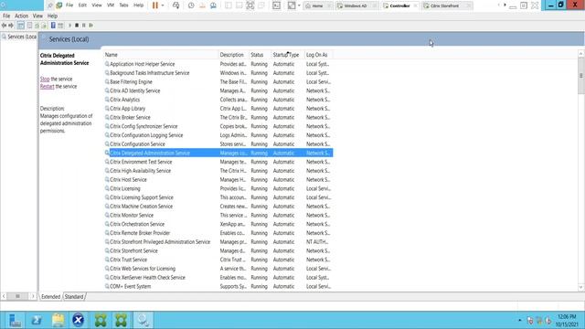The image size is (585, 329).
Task: Click the VMware full screen mode icon
Action: click(x=250, y=5)
